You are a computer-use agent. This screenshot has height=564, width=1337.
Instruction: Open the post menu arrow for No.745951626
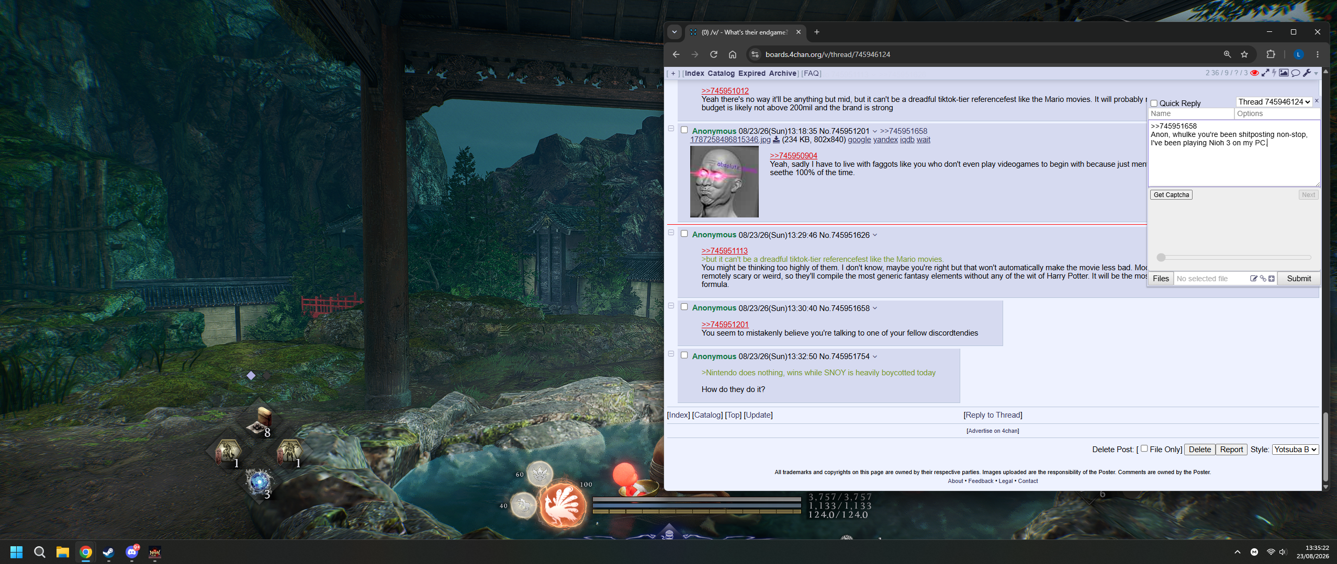pos(874,235)
